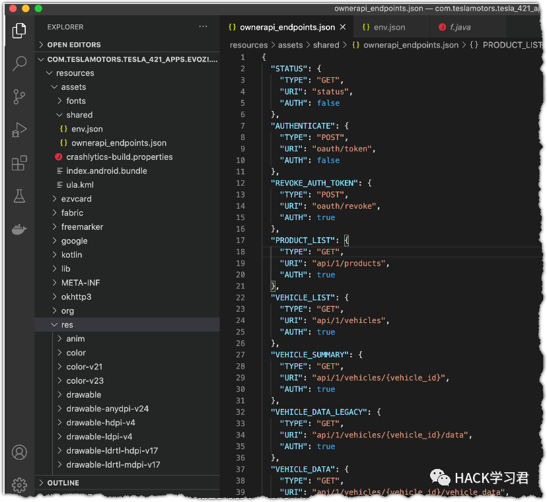
Task: Collapse the resources folder
Action: [x=50, y=73]
